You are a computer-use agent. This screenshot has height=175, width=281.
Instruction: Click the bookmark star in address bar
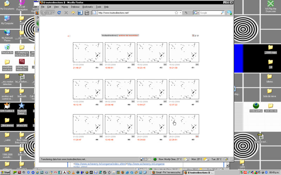click(x=176, y=13)
